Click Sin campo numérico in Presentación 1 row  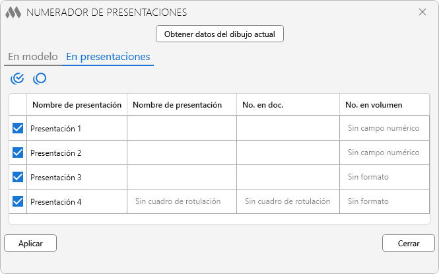click(384, 128)
